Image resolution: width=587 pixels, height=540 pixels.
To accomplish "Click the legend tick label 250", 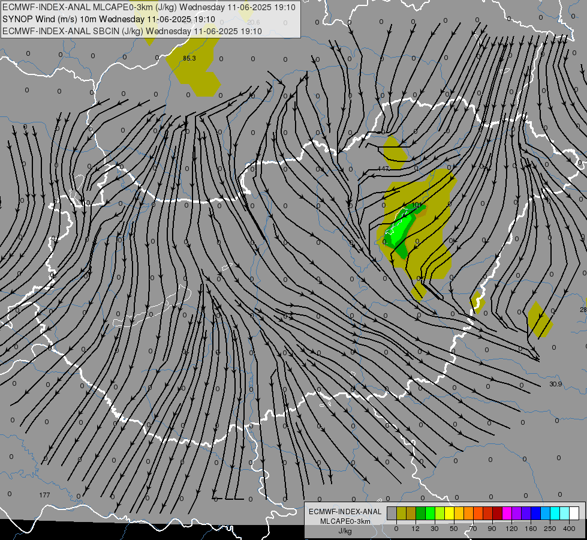I will coord(550,529).
